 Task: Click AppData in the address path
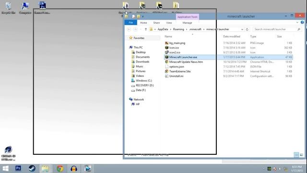163,29
